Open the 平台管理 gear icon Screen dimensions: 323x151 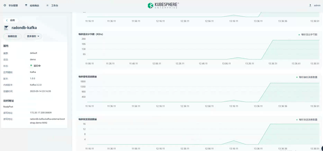[x=5, y=5]
